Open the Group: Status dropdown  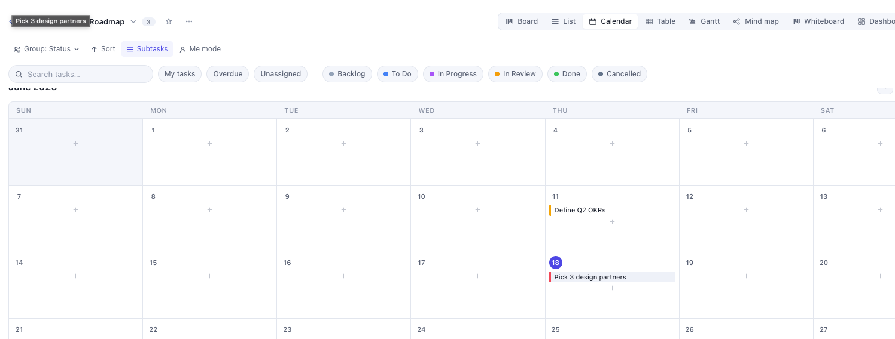point(46,49)
